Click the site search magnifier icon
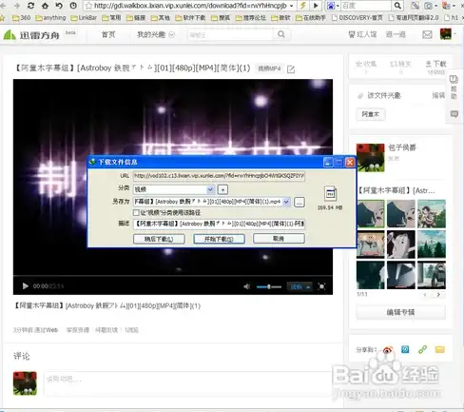This screenshot has width=464, height=412. coord(281,34)
